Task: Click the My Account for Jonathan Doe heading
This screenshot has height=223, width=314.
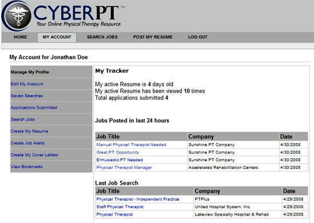Action: pos(49,57)
